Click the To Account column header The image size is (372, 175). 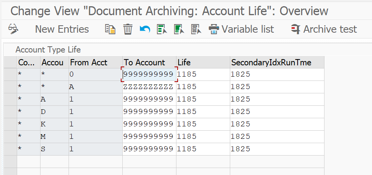[149, 62]
